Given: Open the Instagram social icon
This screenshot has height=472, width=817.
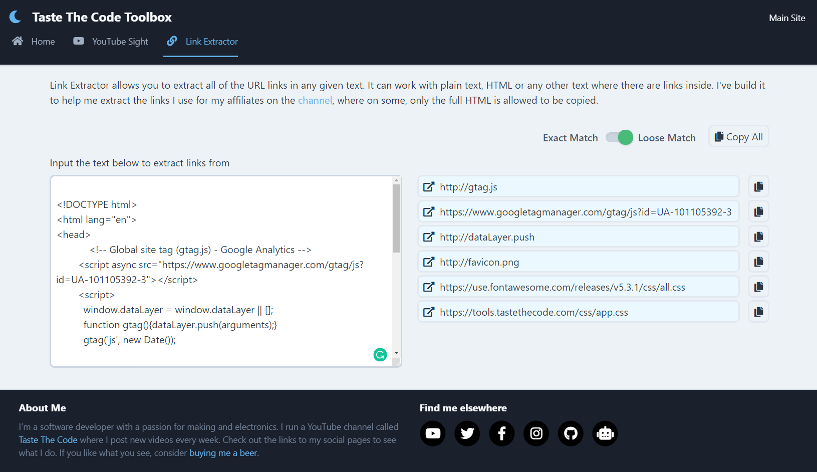Looking at the screenshot, I should pos(536,433).
